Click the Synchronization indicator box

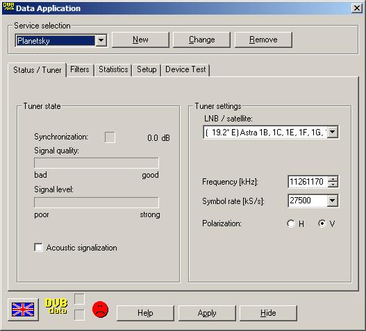click(110, 137)
